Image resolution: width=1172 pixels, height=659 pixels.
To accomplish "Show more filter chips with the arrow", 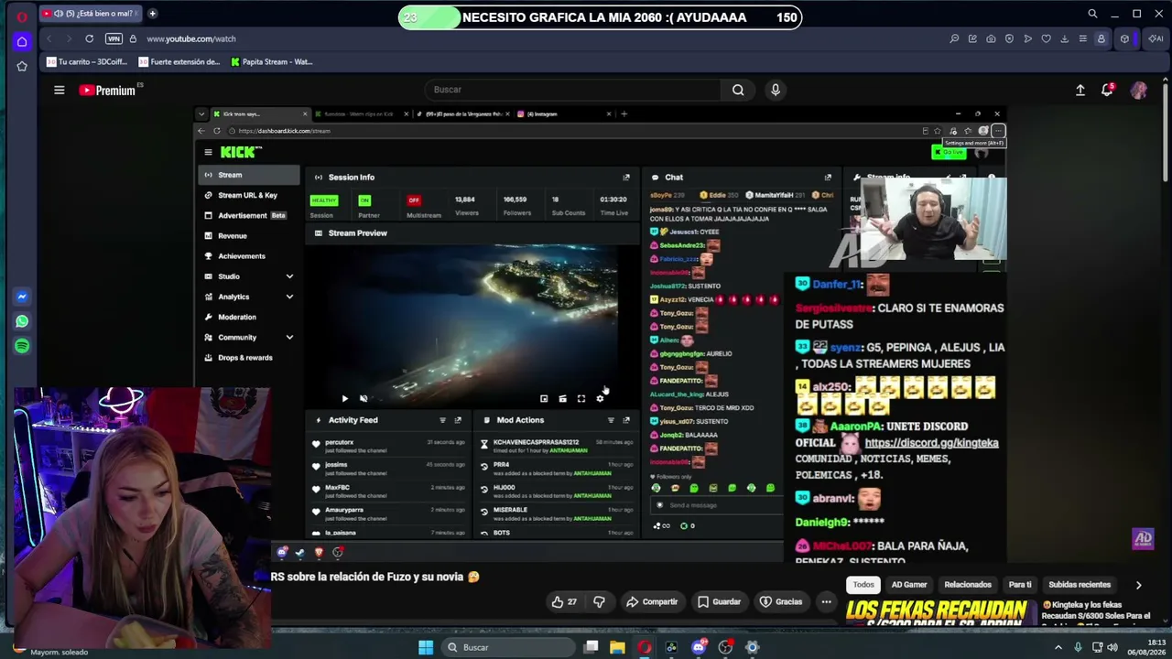I will coord(1138,585).
